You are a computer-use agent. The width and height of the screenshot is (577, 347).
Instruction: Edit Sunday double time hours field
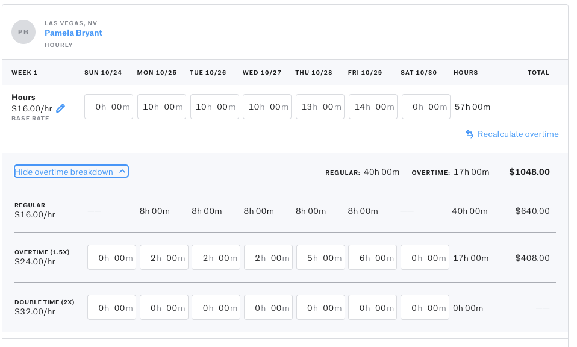pos(111,307)
